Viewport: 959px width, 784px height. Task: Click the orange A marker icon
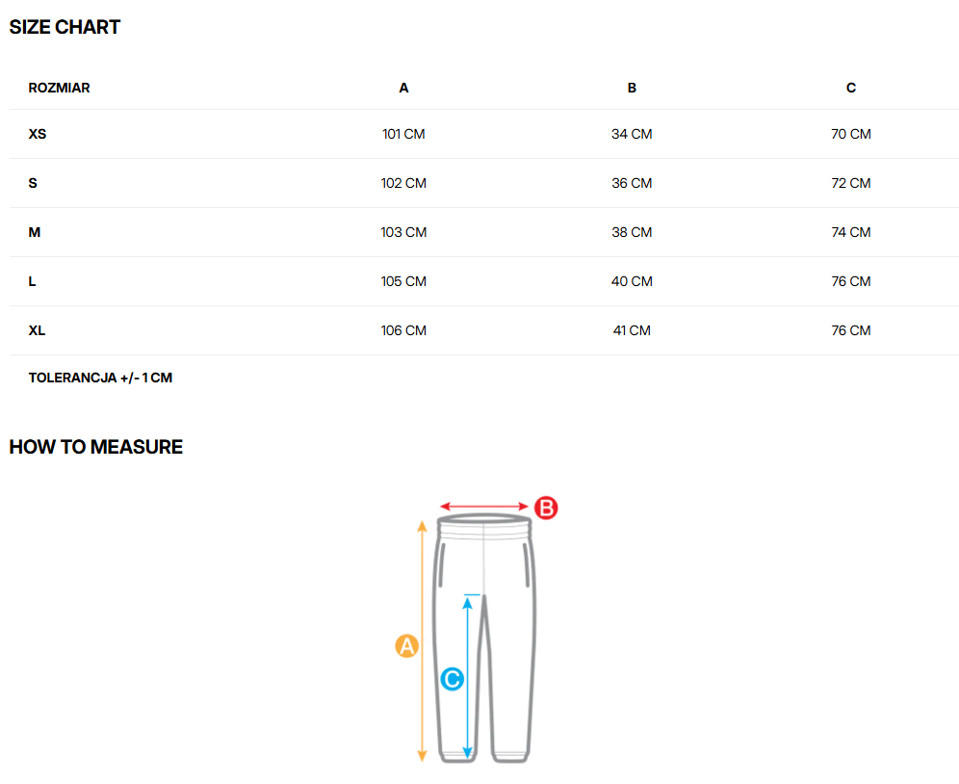tap(407, 646)
